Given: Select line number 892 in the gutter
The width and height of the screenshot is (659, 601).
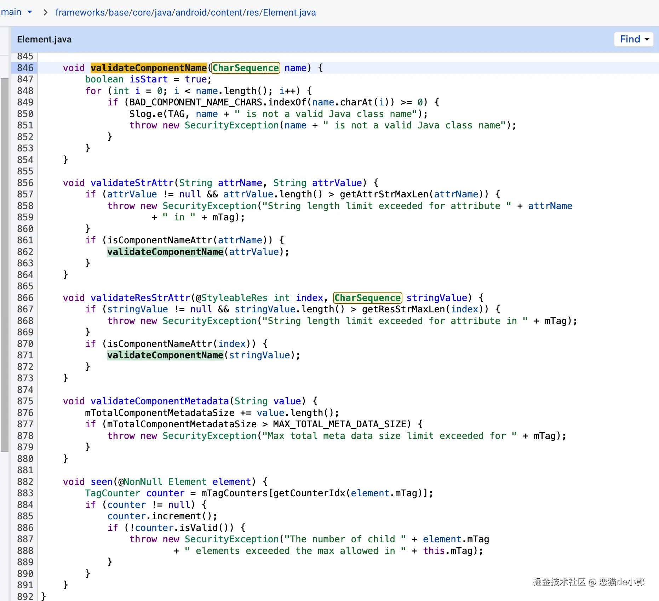Looking at the screenshot, I should [25, 596].
